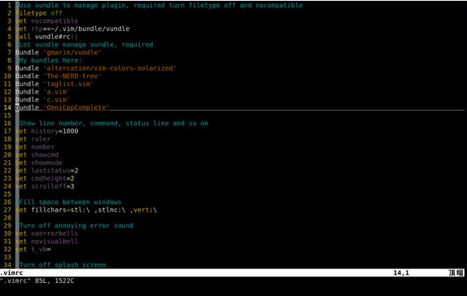Click the 'My bundles here:' comment
The width and height of the screenshot is (467, 296).
49,60
